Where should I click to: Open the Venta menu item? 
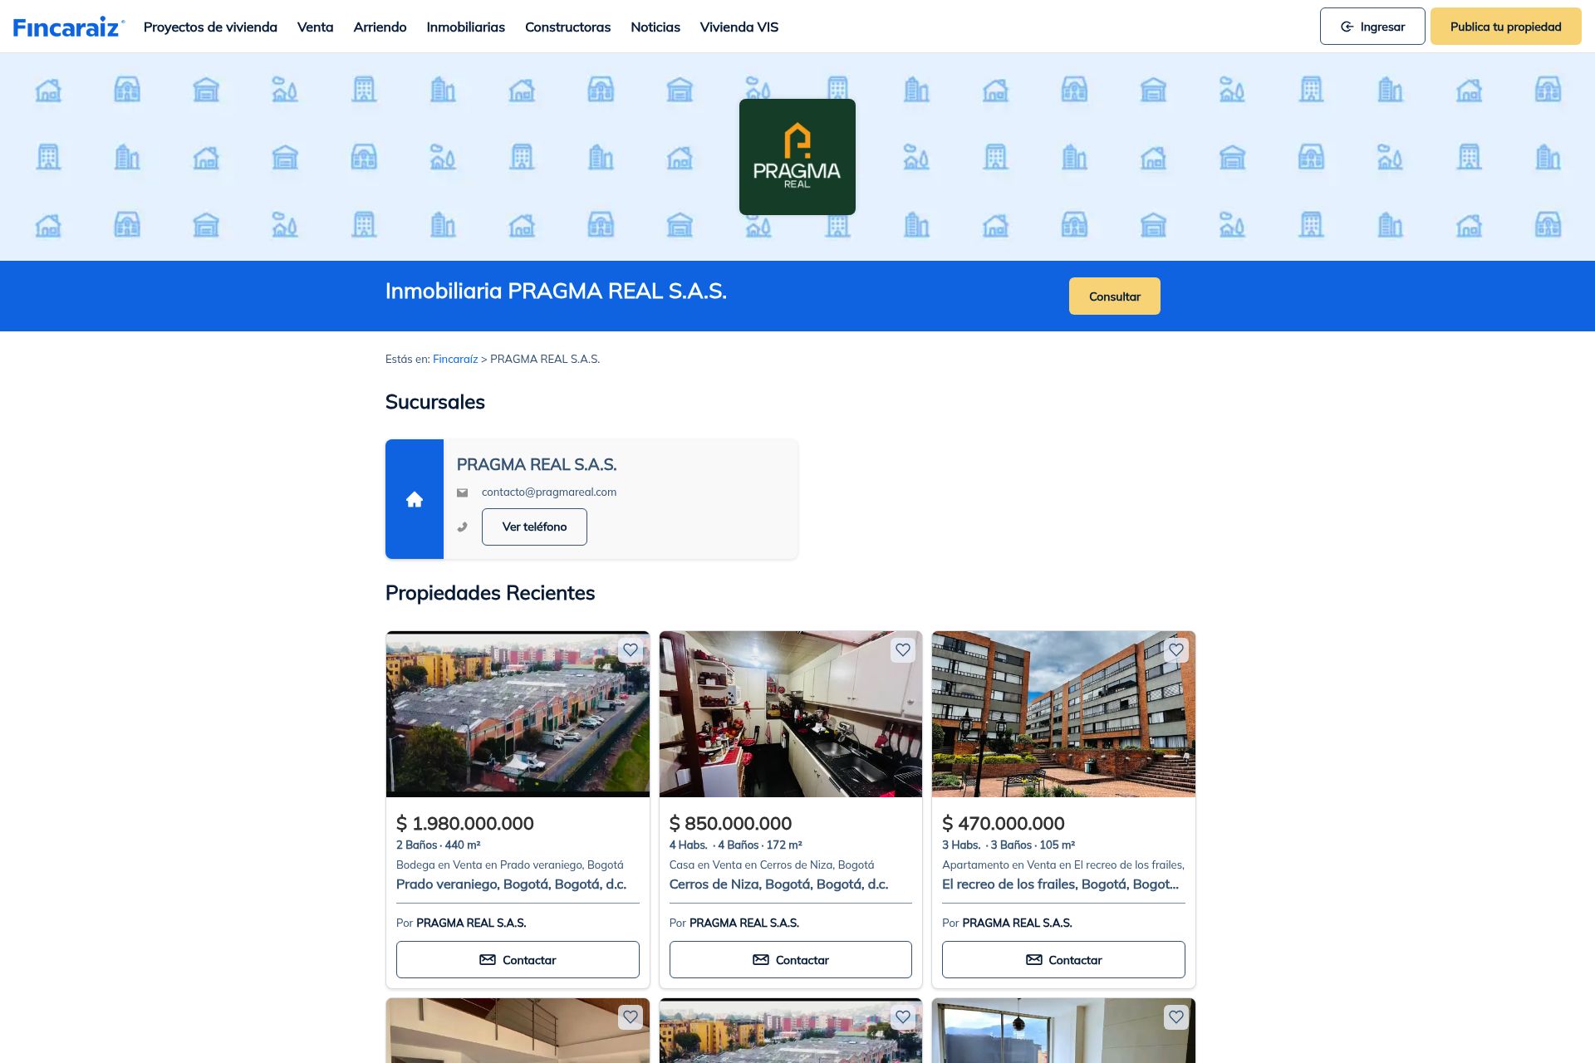[315, 27]
